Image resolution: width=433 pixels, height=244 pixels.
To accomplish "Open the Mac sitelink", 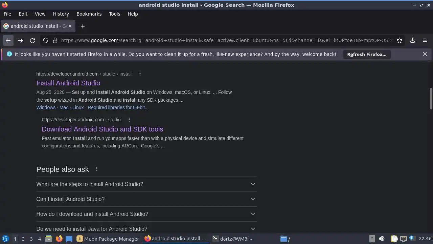I will 64,107.
